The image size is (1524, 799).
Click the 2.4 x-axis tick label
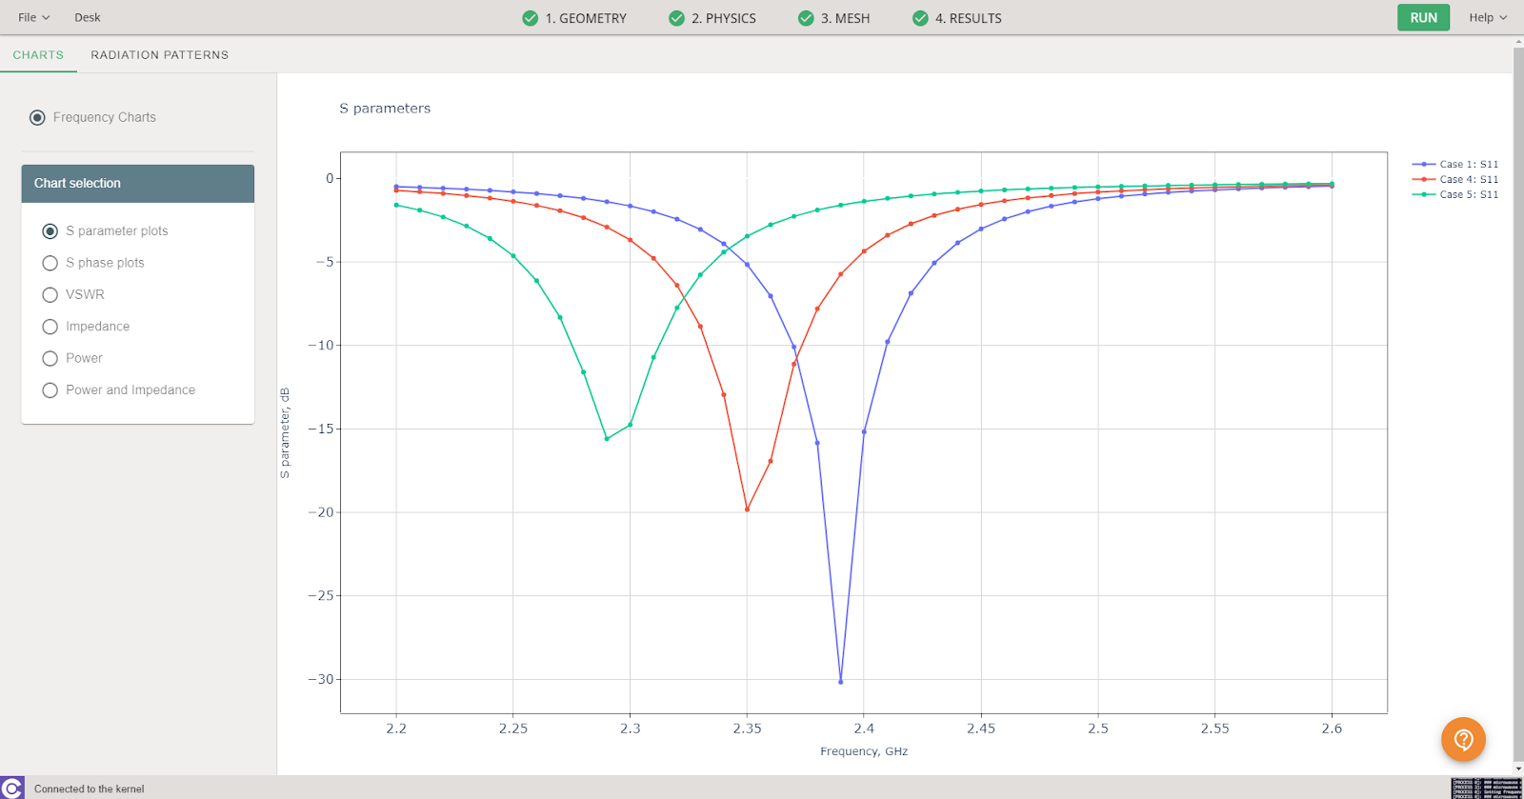click(864, 729)
